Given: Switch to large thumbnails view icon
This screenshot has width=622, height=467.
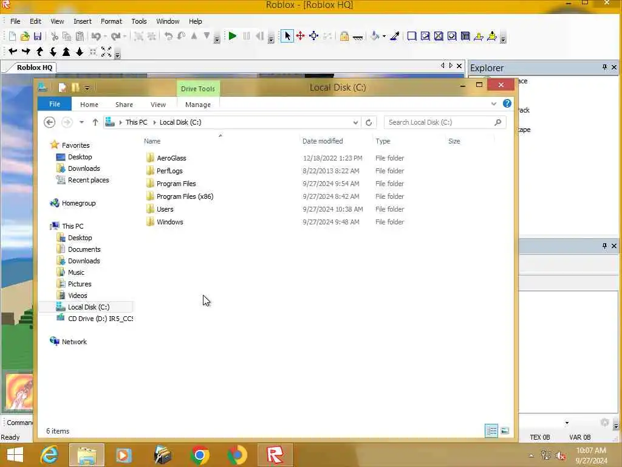Looking at the screenshot, I should [505, 431].
